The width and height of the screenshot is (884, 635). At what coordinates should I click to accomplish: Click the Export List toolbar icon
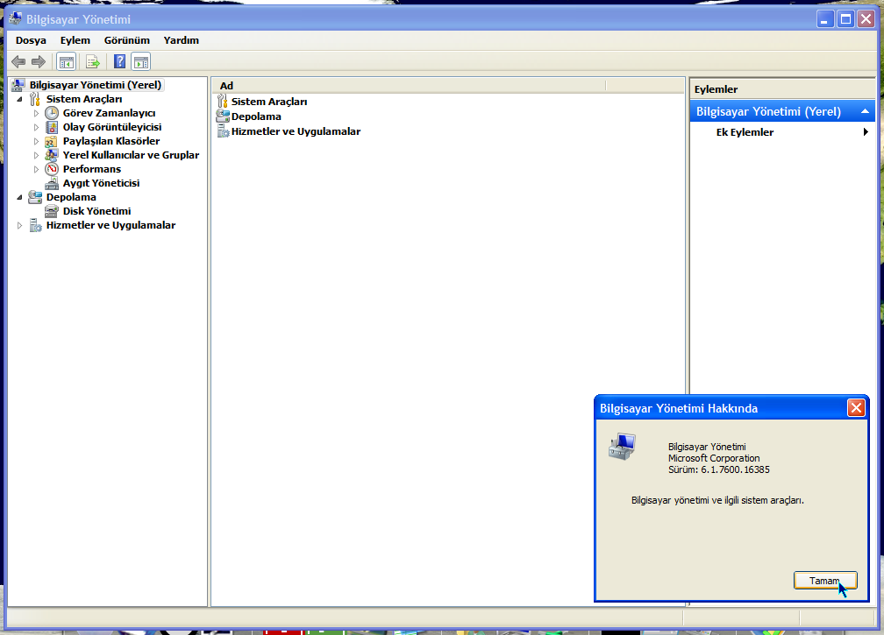tap(92, 61)
